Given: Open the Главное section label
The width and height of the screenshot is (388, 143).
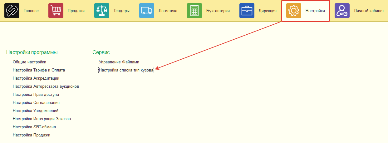Looking at the screenshot, I should click(31, 11).
